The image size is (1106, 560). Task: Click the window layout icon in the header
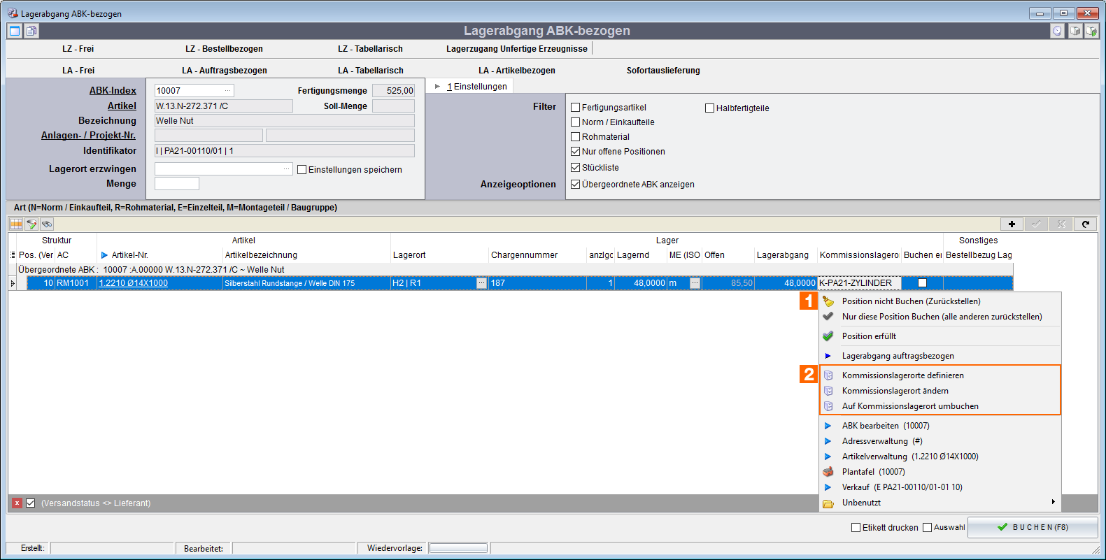(15, 31)
